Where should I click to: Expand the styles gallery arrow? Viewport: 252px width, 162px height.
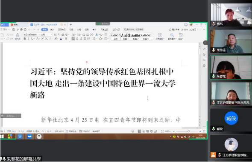pos(152,39)
